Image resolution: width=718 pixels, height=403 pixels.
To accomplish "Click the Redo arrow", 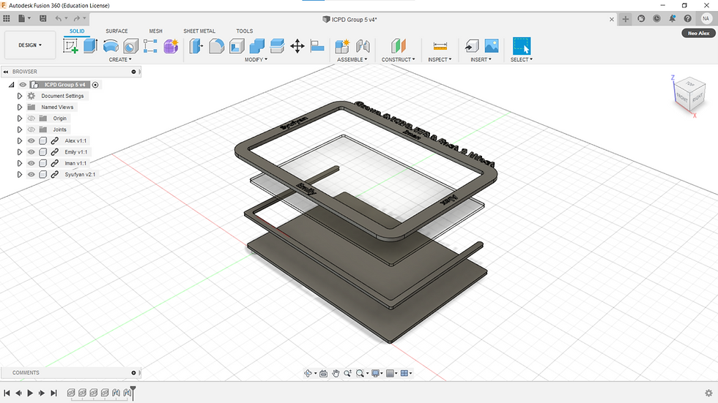I will (x=76, y=18).
